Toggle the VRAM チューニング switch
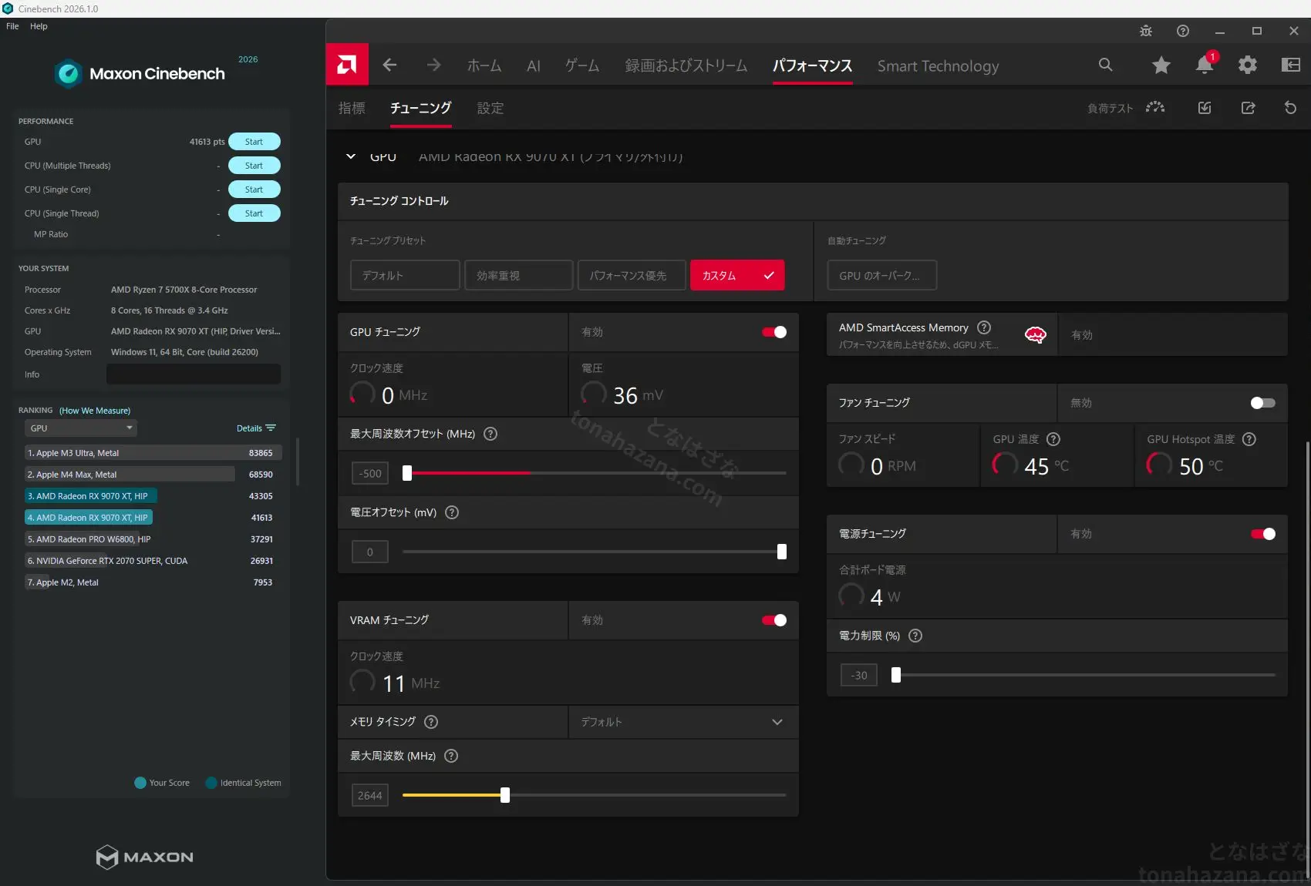Image resolution: width=1311 pixels, height=886 pixels. [x=774, y=620]
